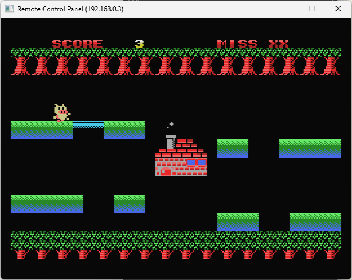Screen dimensions: 352x280
Task: Close the Remote Control Panel window
Action: point(338,9)
